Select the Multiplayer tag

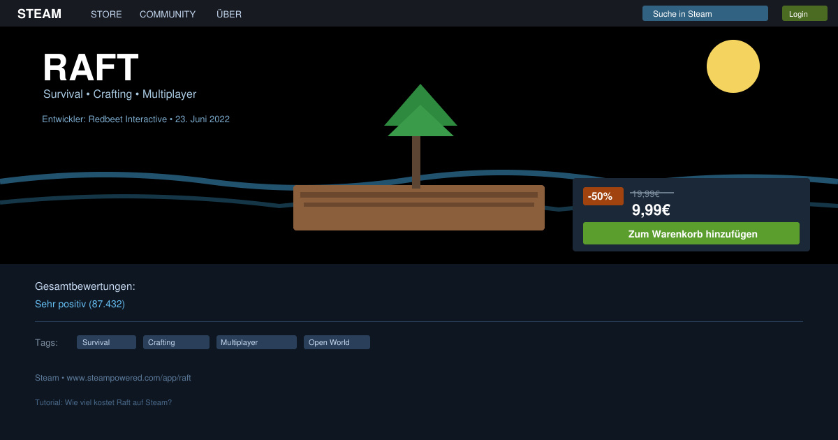[x=256, y=342]
